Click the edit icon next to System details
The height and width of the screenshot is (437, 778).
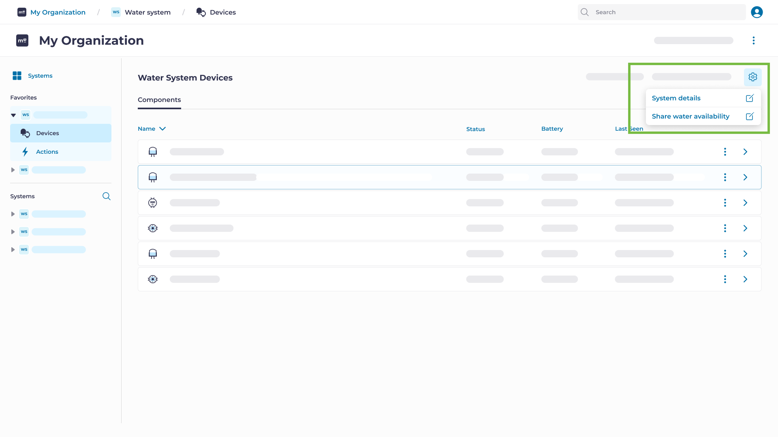(750, 98)
